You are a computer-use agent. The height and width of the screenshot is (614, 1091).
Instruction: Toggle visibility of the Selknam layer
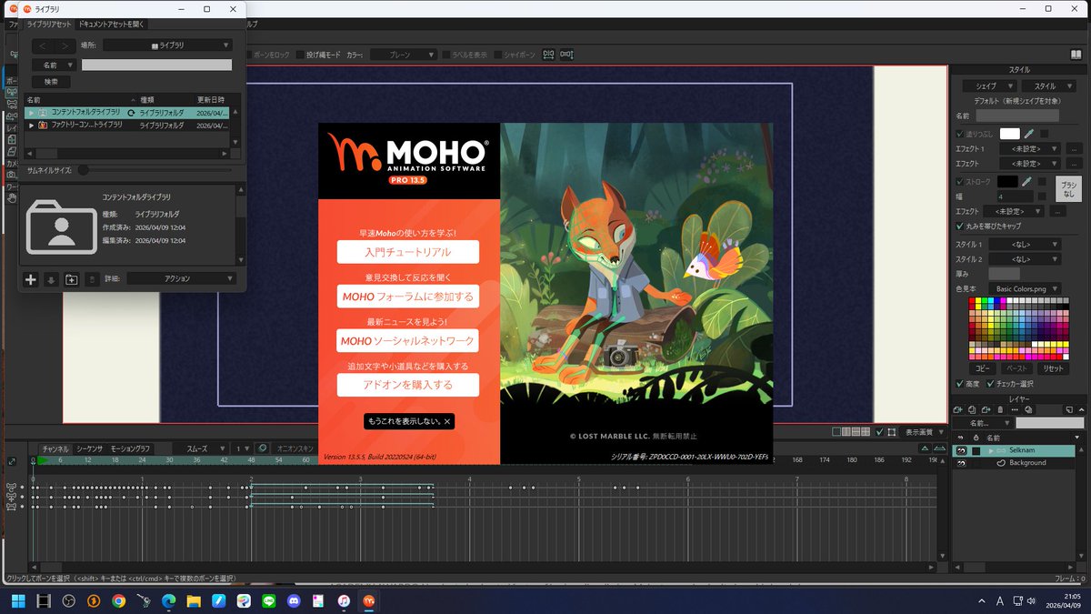tap(960, 451)
